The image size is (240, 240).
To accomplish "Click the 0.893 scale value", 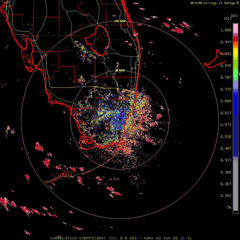I will pos(226,54).
